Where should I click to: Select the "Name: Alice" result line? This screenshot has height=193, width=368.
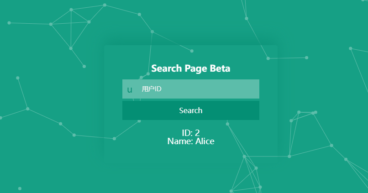point(190,141)
